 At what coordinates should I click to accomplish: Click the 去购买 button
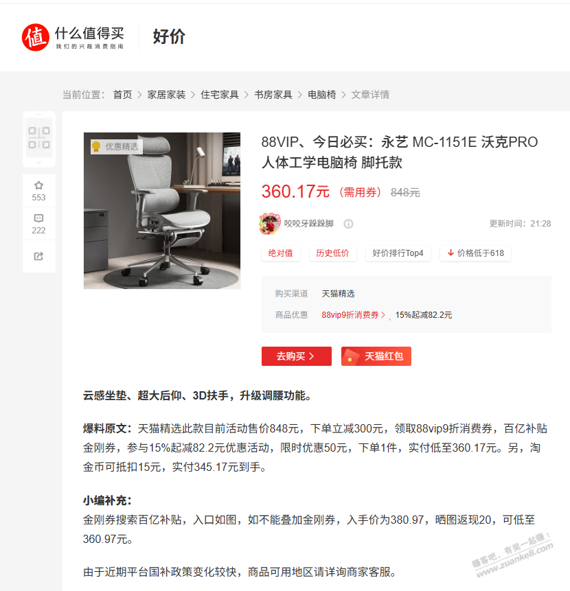[x=296, y=356]
